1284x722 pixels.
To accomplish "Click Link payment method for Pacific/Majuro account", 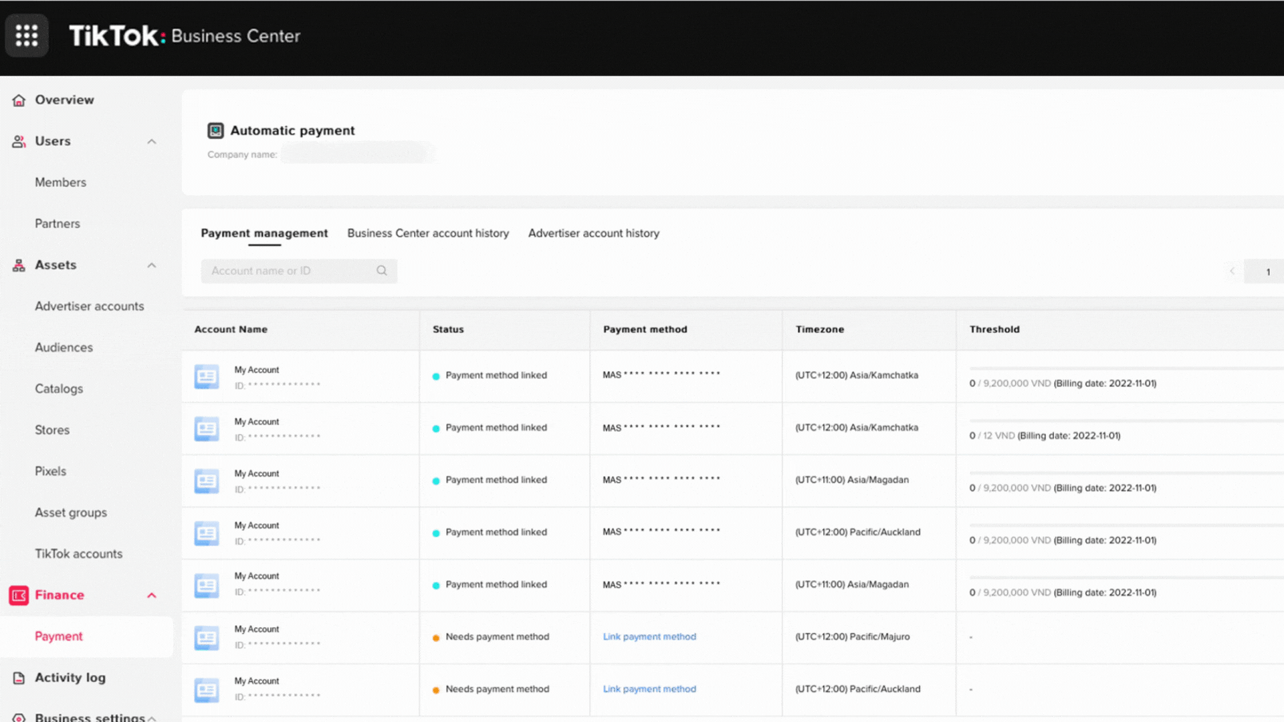I will coord(649,636).
